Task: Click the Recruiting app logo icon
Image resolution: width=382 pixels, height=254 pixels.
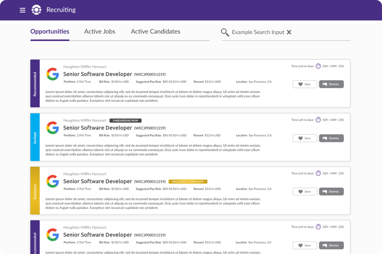Action: pyautogui.click(x=36, y=10)
